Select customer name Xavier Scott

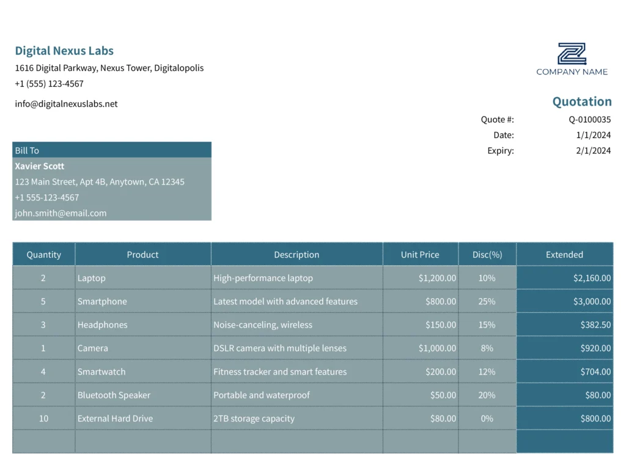[40, 166]
